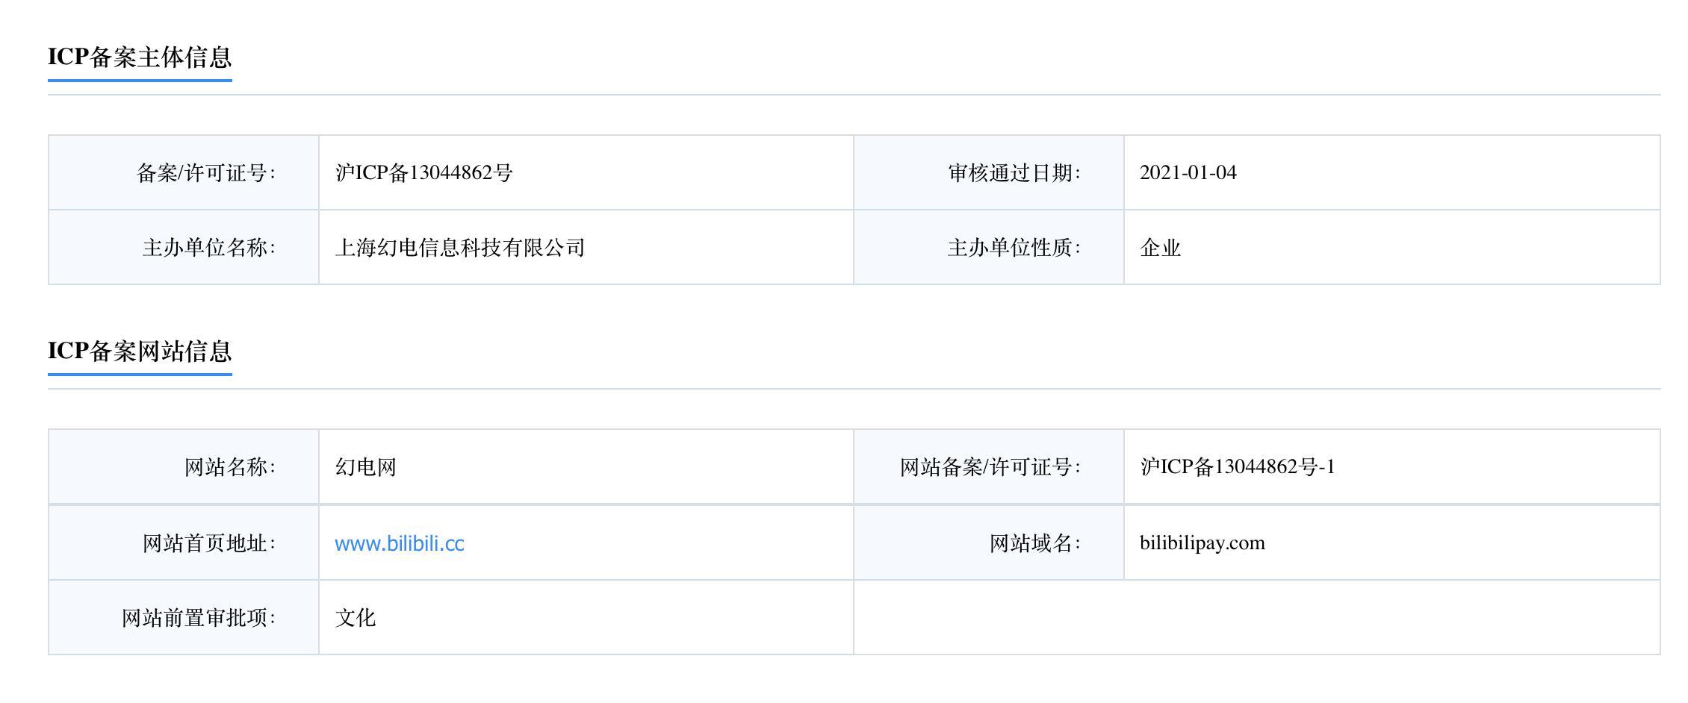The width and height of the screenshot is (1688, 703).
Task: Click the license number 沪ICP备13044862号 value
Action: (x=423, y=173)
